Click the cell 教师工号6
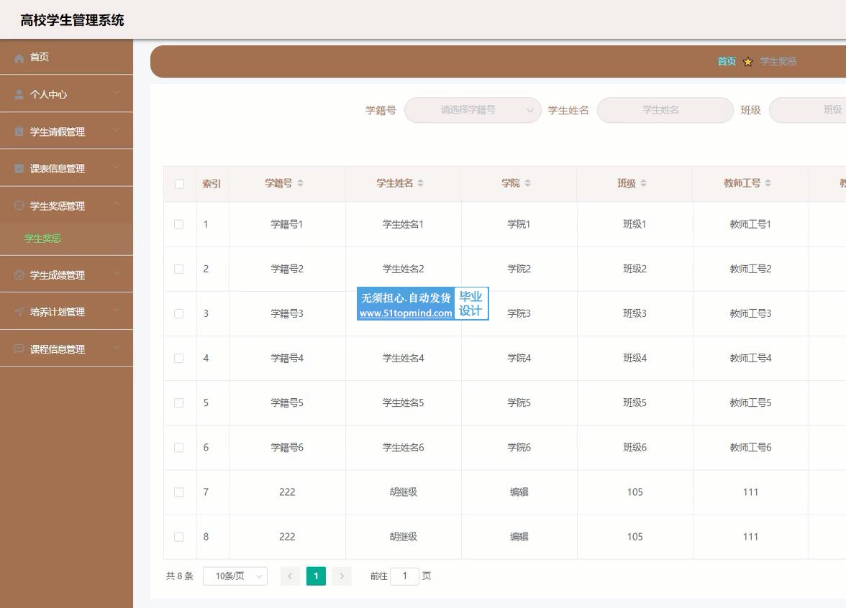This screenshot has height=608, width=846. [x=750, y=447]
